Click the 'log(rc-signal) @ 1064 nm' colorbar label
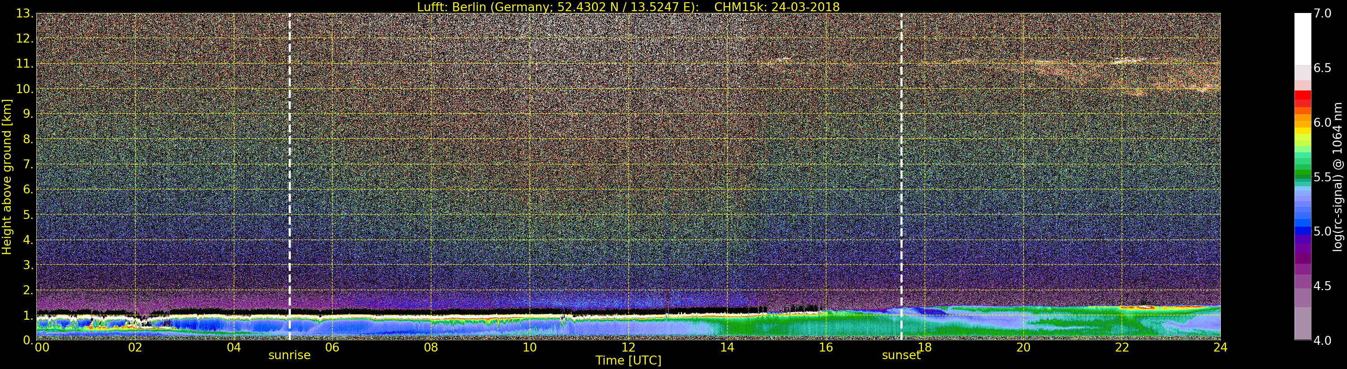Viewport: 1347px width, 369px height. [1338, 176]
